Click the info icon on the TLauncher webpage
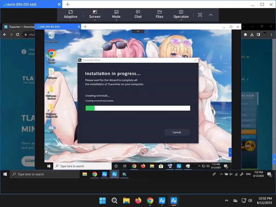 click(x=24, y=51)
